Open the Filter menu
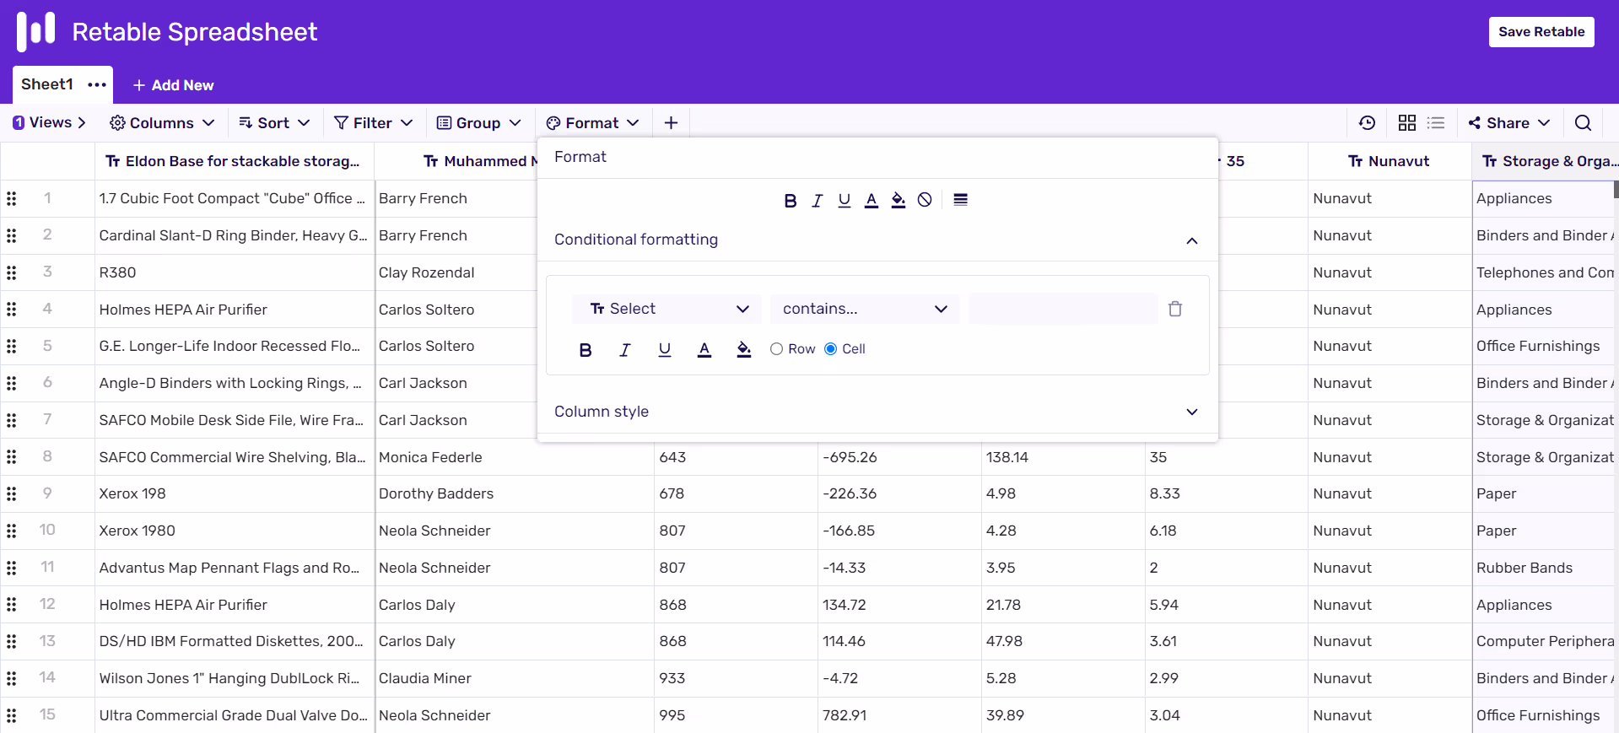This screenshot has height=733, width=1619. pos(373,123)
